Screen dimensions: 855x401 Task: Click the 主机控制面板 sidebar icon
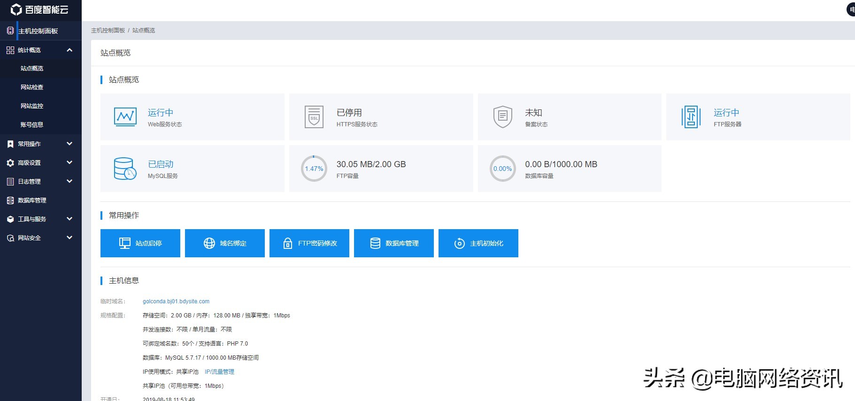(x=10, y=31)
